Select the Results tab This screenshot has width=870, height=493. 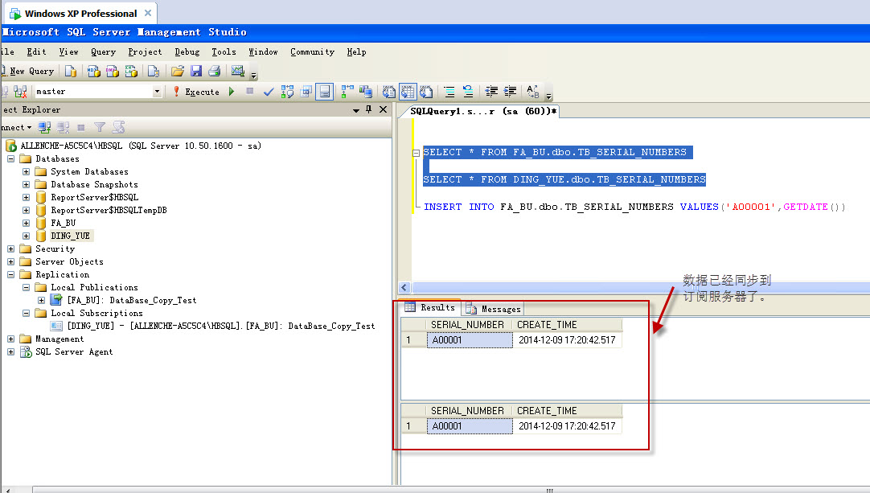click(x=430, y=307)
